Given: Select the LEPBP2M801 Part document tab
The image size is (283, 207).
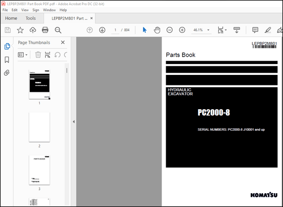Looking at the screenshot, I should 69,18.
